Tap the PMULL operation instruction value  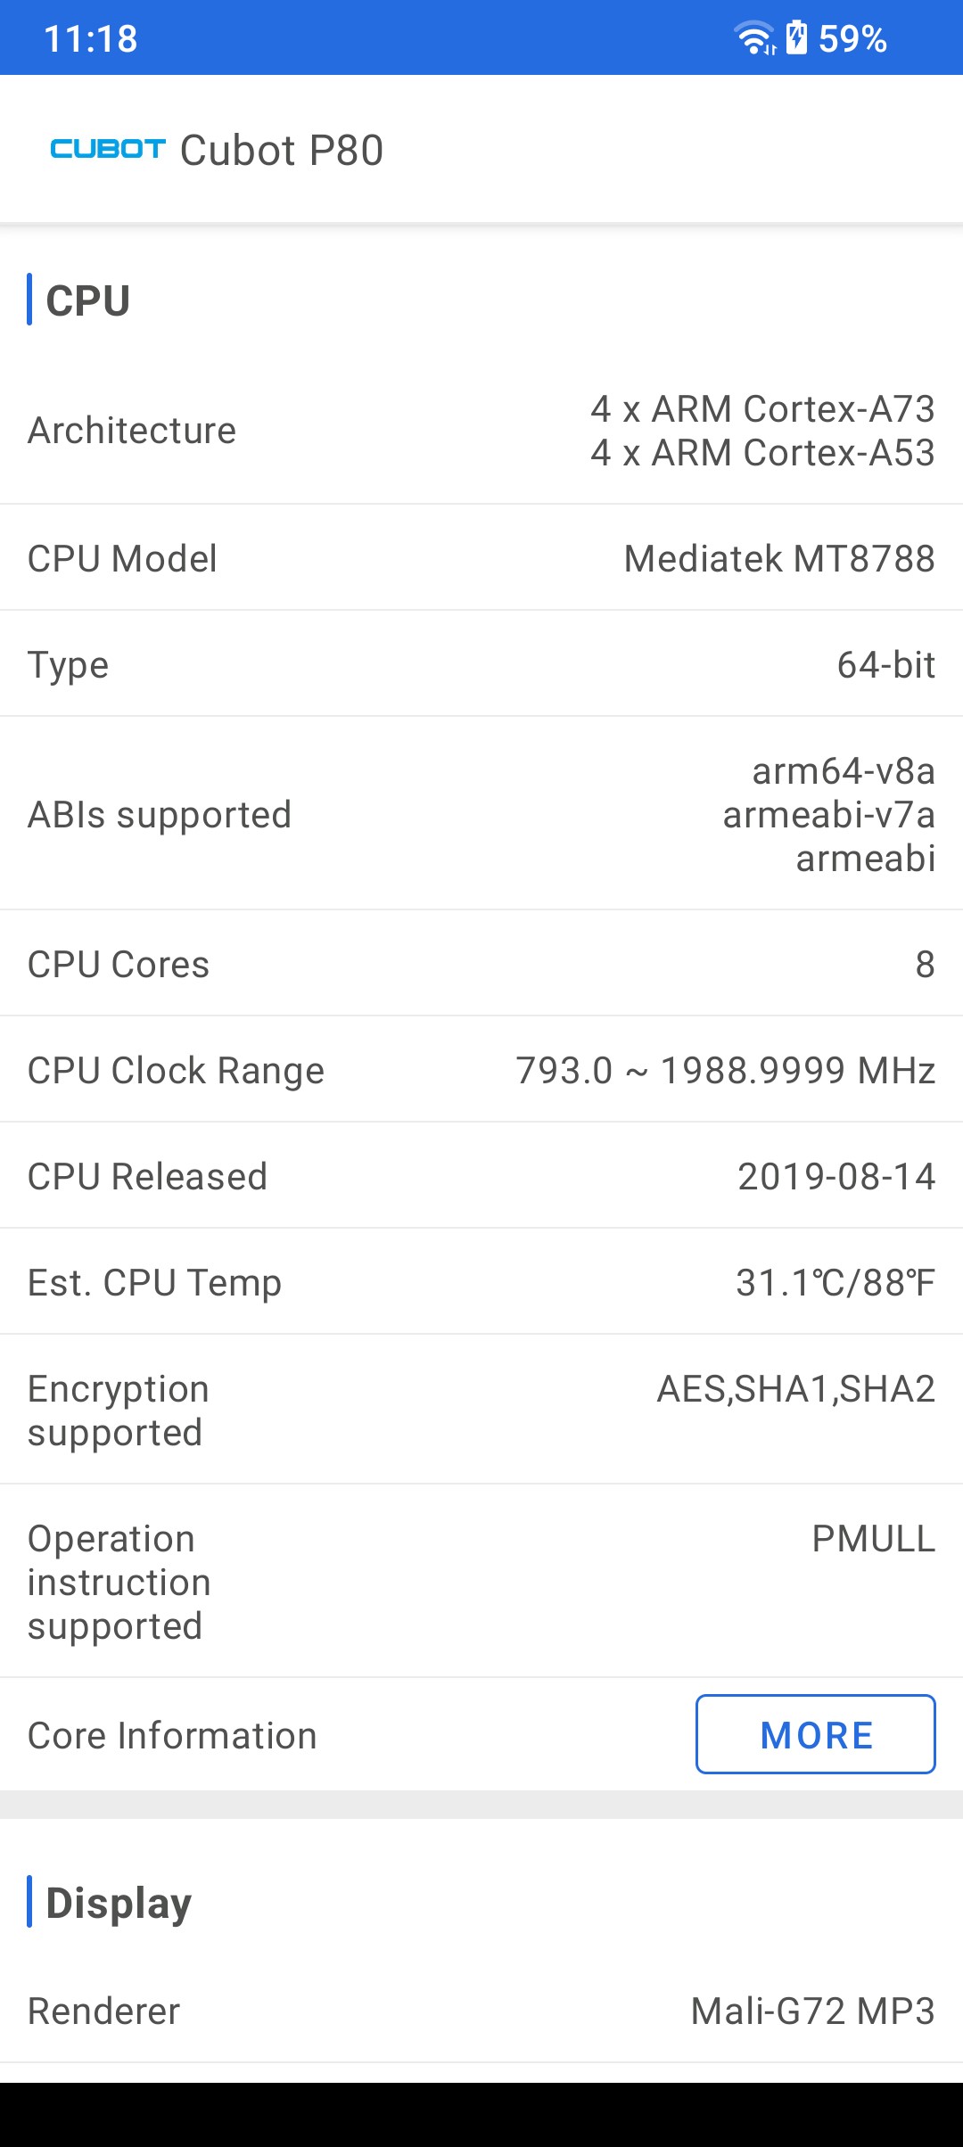(874, 1539)
